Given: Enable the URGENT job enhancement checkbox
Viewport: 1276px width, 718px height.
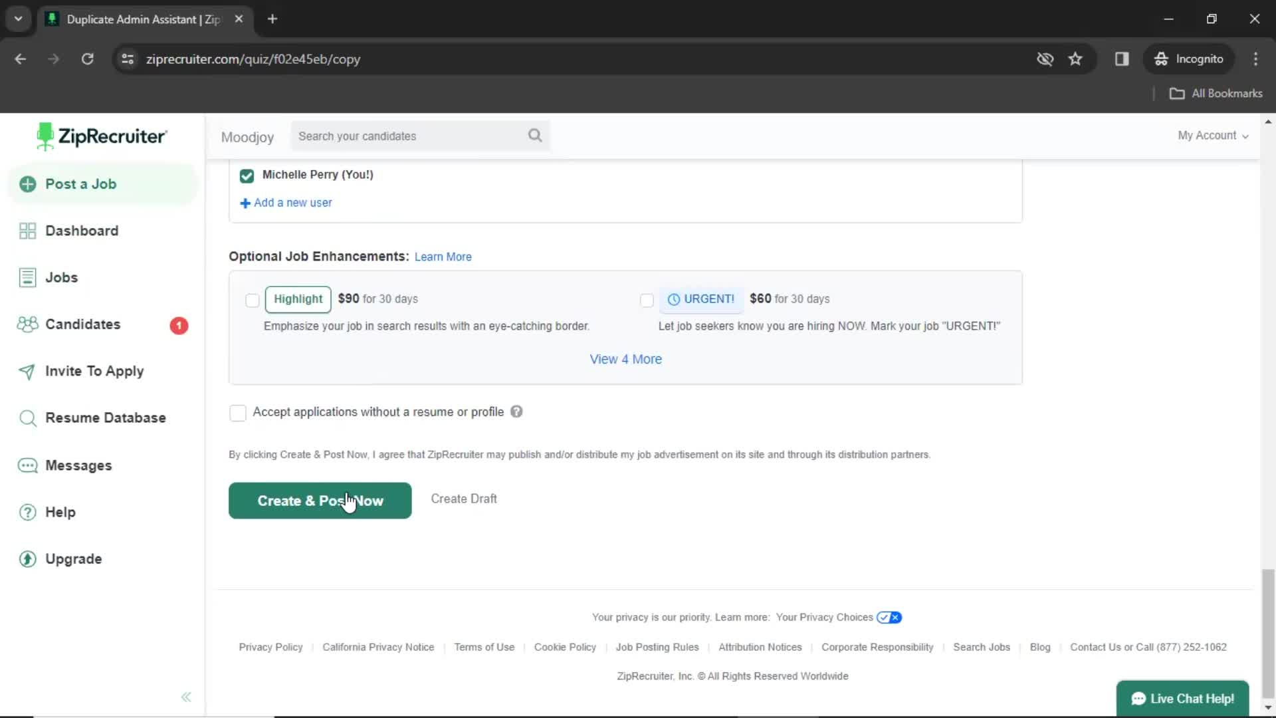Looking at the screenshot, I should coord(647,300).
